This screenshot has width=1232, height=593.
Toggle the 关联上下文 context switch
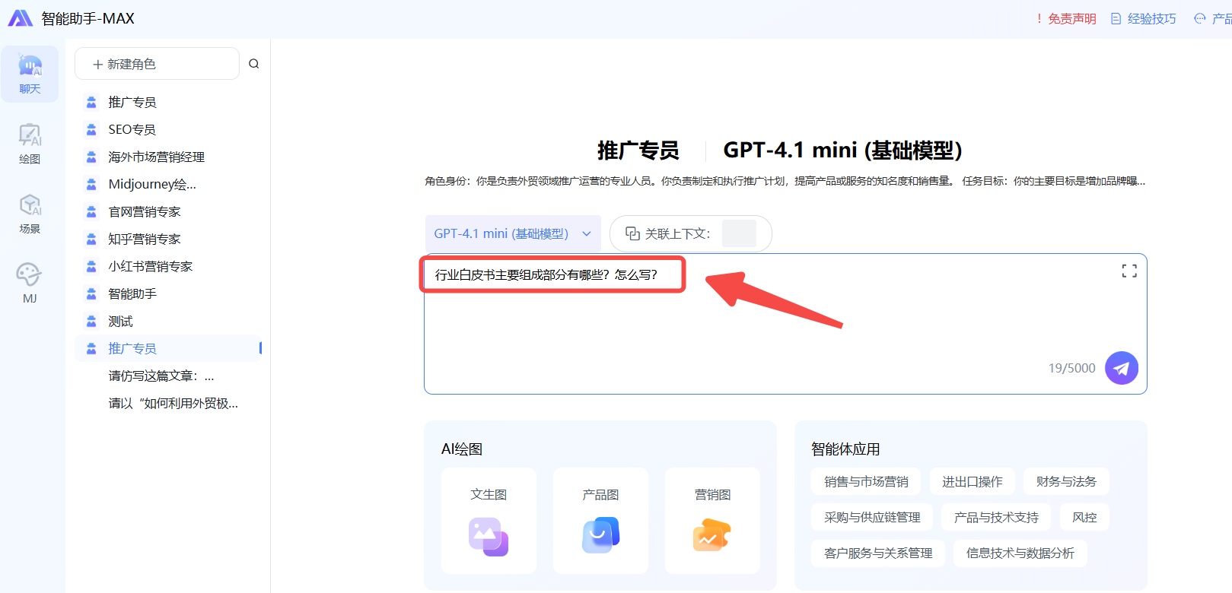tap(738, 233)
